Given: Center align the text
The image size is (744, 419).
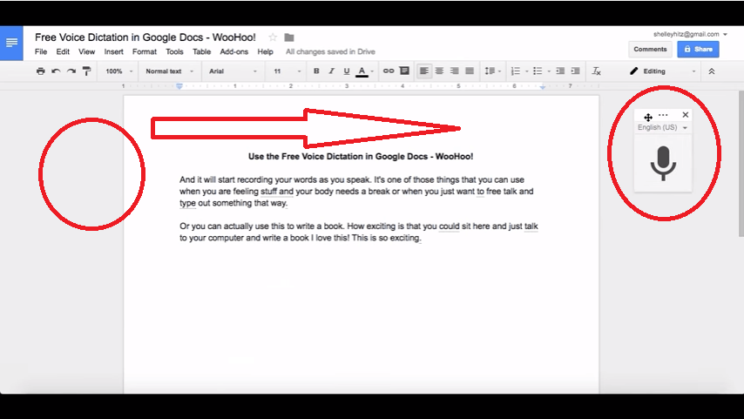Looking at the screenshot, I should coord(439,71).
